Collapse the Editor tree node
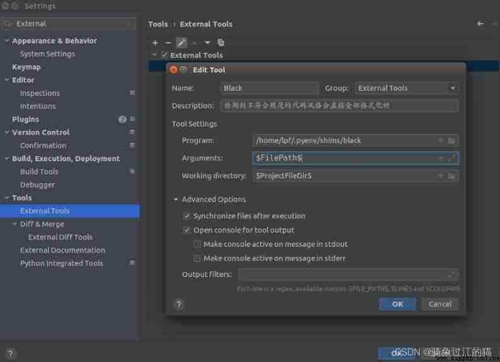The height and width of the screenshot is (362, 500). click(7, 80)
